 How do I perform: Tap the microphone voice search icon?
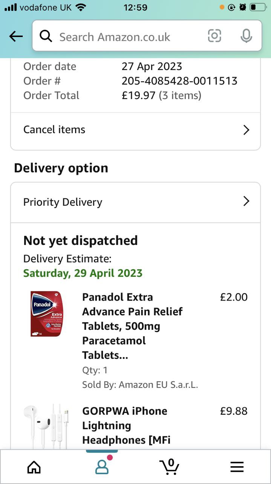tap(246, 36)
